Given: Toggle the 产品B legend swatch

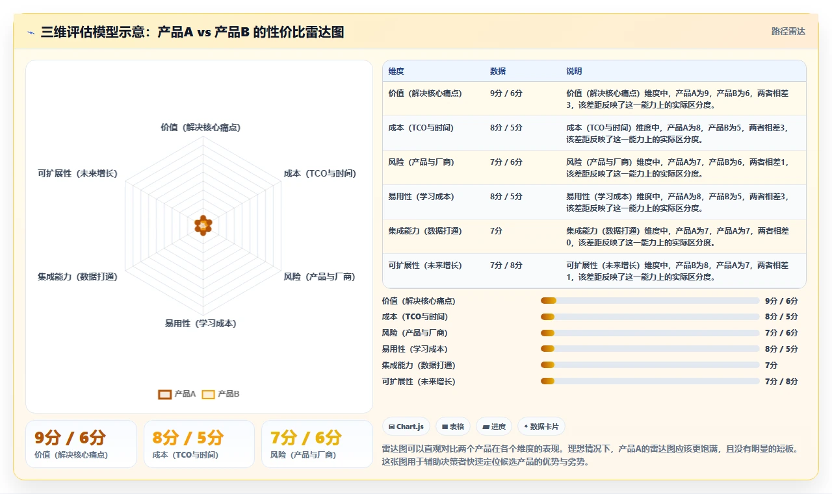Looking at the screenshot, I should coord(208,394).
